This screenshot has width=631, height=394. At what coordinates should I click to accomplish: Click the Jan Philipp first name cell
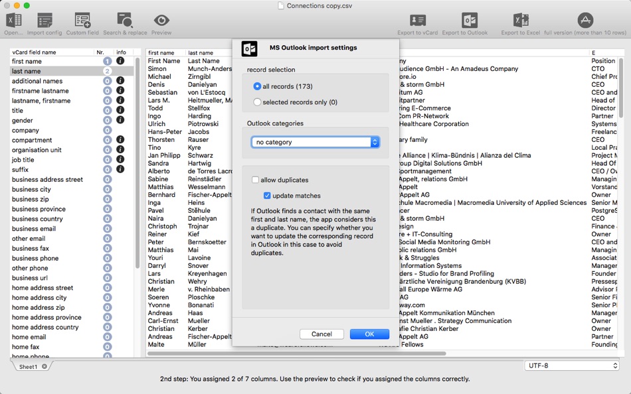(164, 155)
